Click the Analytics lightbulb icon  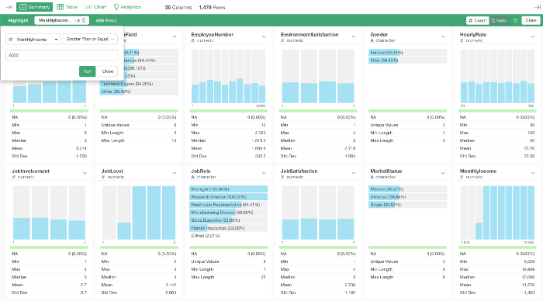116,7
